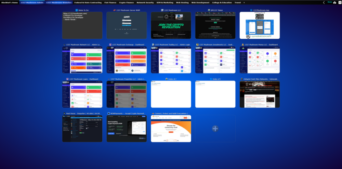Open the settings icon at far top right
This screenshot has width=342, height=169.
339,2
